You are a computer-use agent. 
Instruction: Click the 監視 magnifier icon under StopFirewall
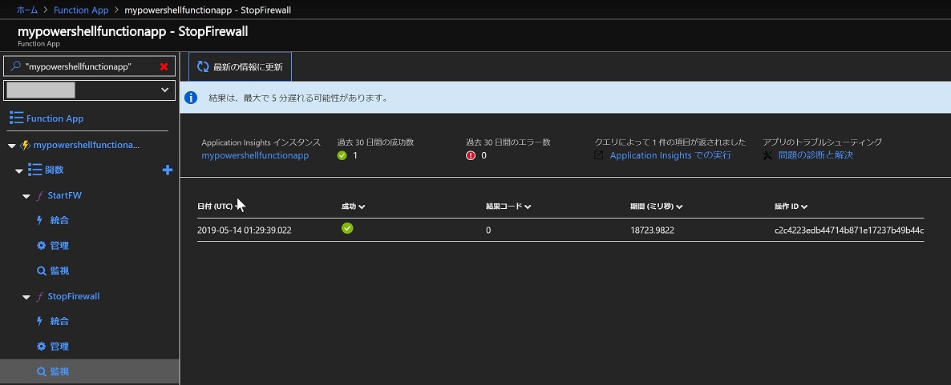click(41, 371)
